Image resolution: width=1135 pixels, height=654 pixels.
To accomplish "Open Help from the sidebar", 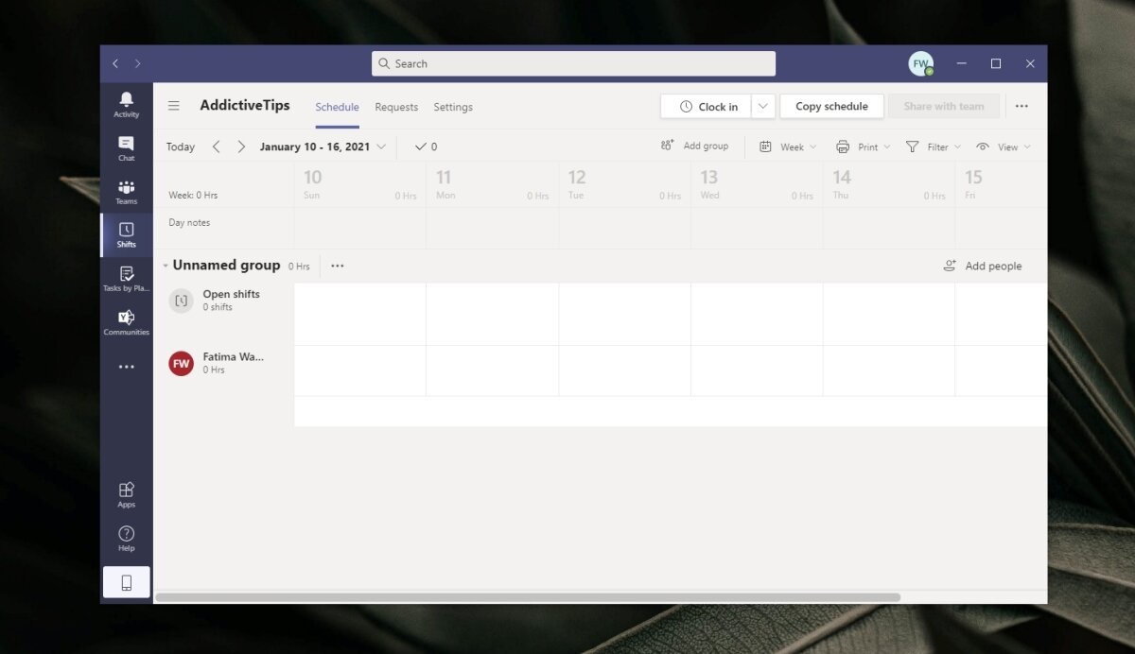I will pos(126,539).
